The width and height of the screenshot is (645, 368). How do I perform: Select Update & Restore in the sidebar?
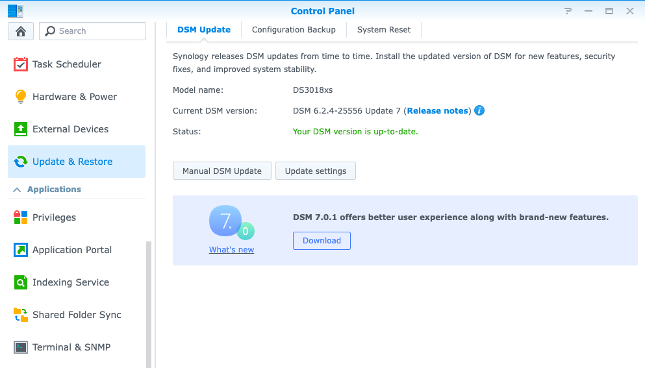pos(77,162)
